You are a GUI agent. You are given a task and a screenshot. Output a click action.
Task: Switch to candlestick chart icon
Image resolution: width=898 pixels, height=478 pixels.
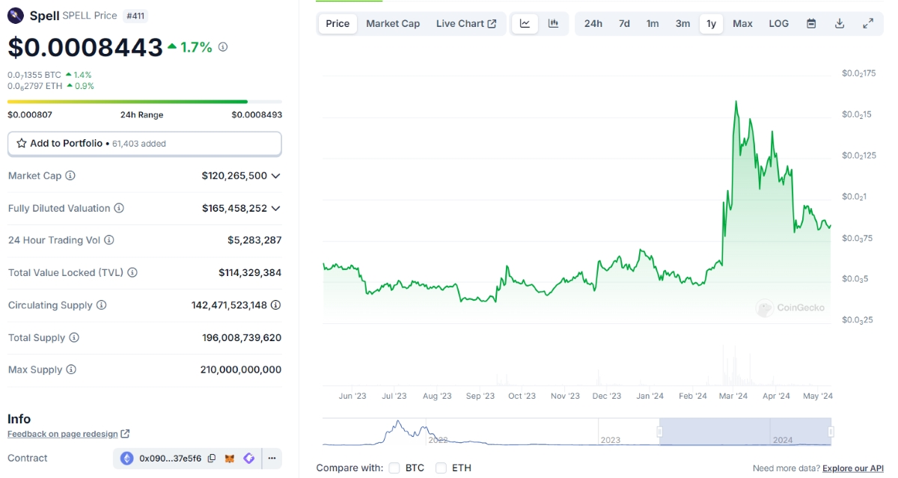coord(553,23)
